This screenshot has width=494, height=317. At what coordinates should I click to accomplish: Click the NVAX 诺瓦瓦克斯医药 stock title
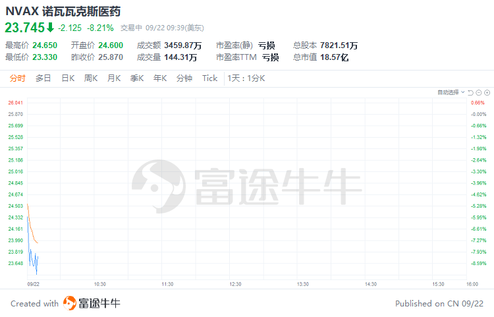[x=63, y=11]
